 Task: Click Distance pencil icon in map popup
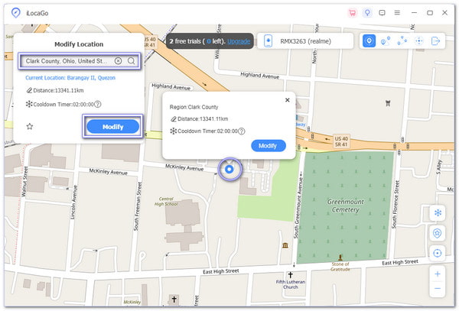coord(174,119)
